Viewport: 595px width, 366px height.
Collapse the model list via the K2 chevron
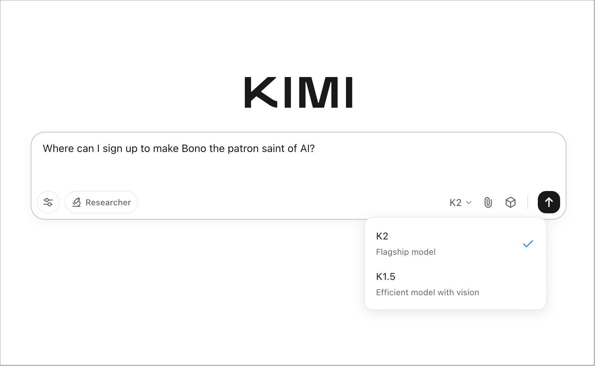[x=469, y=203]
